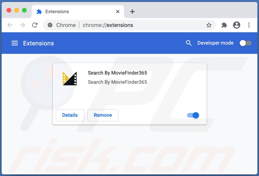Screen dimensions: 259x176
Task: Click the chrome://extensions address bar
Action: [x=129, y=25]
